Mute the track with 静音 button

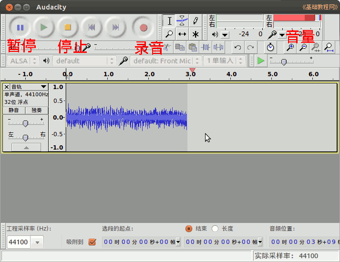click(14, 110)
